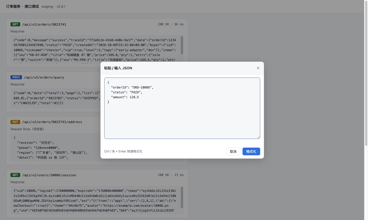Focus the JSON input textarea
Viewport: 368px width, 220px height.
tap(182, 108)
